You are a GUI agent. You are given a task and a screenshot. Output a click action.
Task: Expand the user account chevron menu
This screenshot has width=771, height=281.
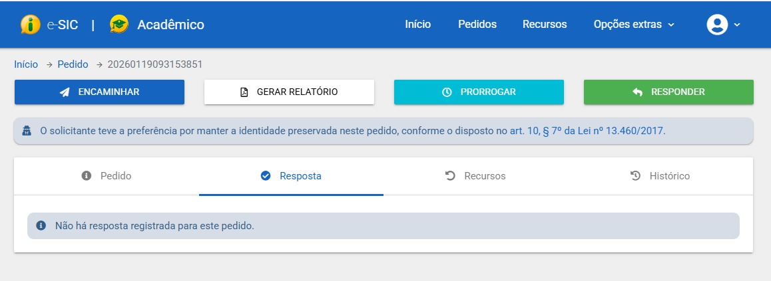(x=737, y=25)
